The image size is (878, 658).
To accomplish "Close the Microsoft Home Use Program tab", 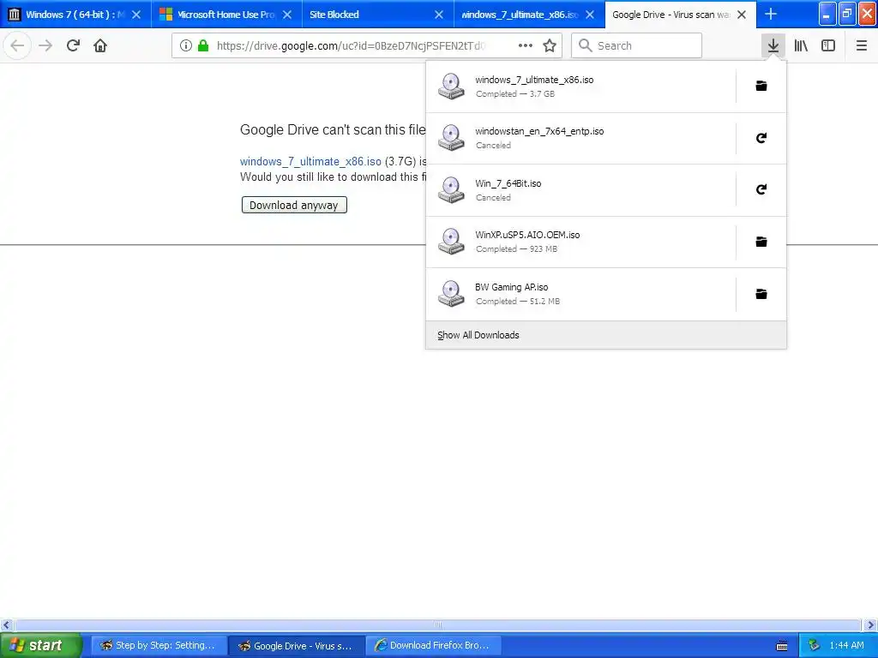I will [x=287, y=15].
